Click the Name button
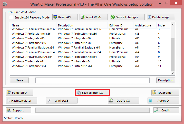This screenshot has height=124, width=184. (x=19, y=80)
